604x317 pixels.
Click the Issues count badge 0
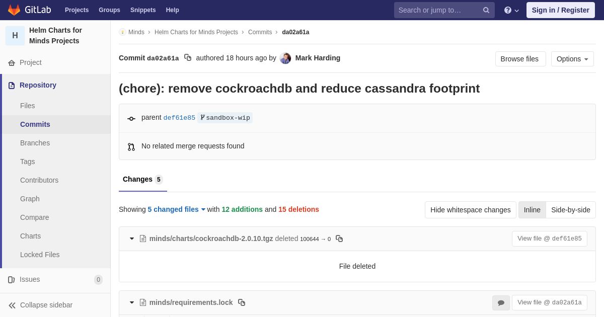tap(98, 280)
